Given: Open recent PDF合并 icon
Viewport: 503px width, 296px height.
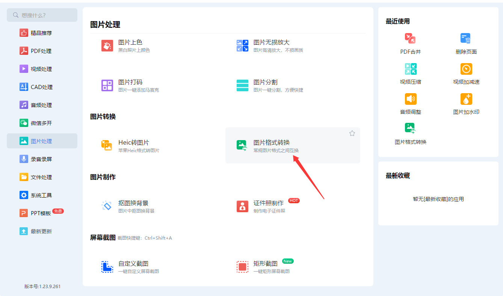Looking at the screenshot, I should (x=410, y=38).
